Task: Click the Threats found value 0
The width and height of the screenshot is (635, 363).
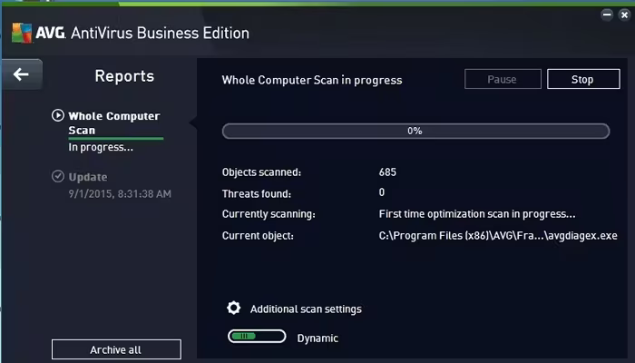Action: pyautogui.click(x=382, y=192)
